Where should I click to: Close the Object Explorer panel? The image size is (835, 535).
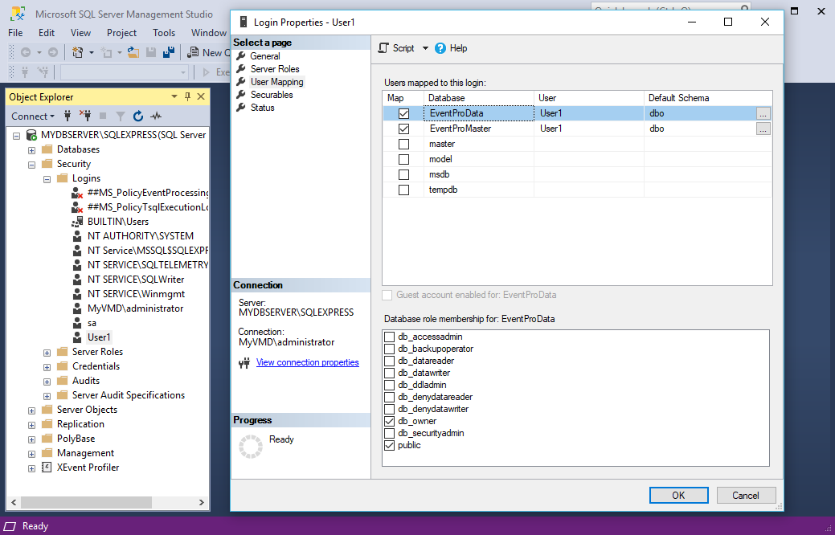coord(201,96)
